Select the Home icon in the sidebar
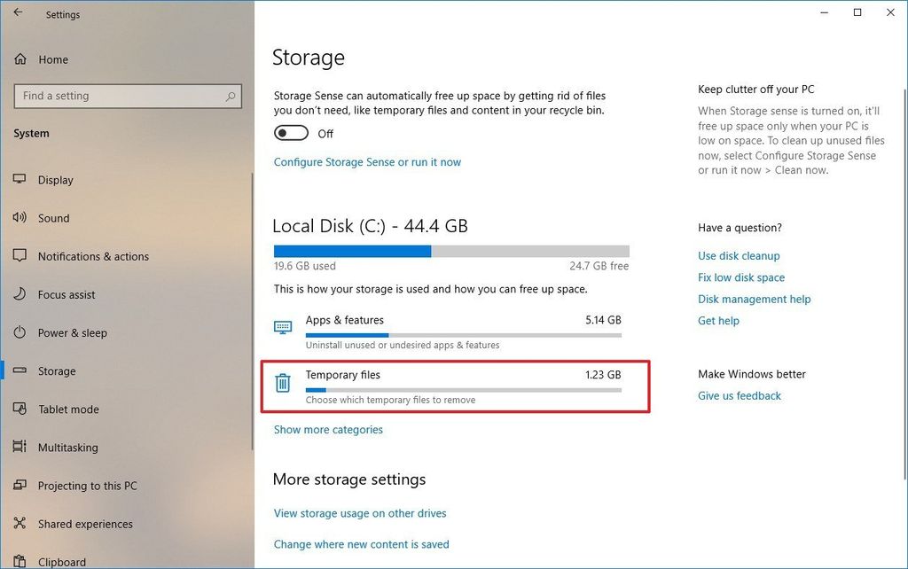 [20, 58]
